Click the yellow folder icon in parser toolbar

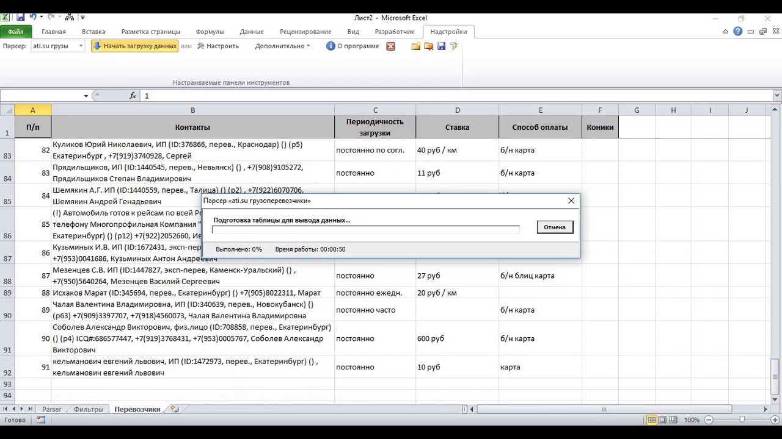tap(416, 46)
